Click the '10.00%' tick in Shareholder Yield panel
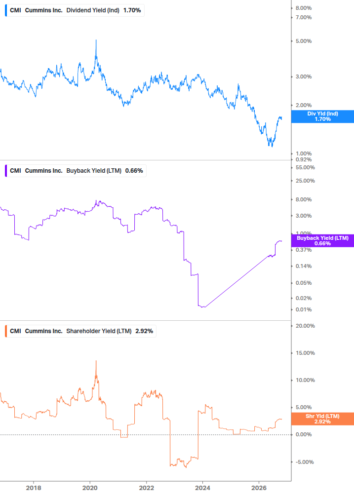 click(305, 380)
